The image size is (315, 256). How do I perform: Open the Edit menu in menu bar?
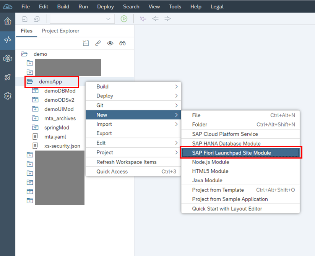click(x=44, y=6)
